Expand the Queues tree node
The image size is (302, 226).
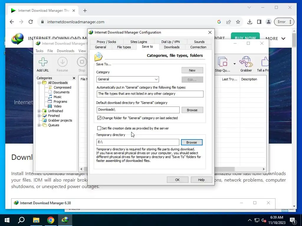click(39, 125)
